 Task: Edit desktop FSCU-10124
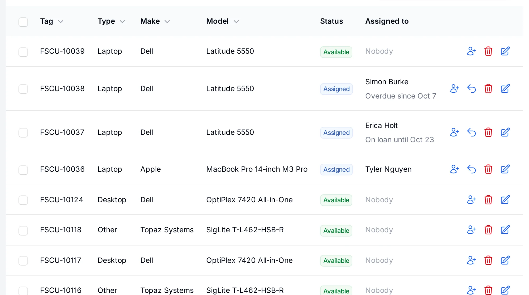pos(505,200)
